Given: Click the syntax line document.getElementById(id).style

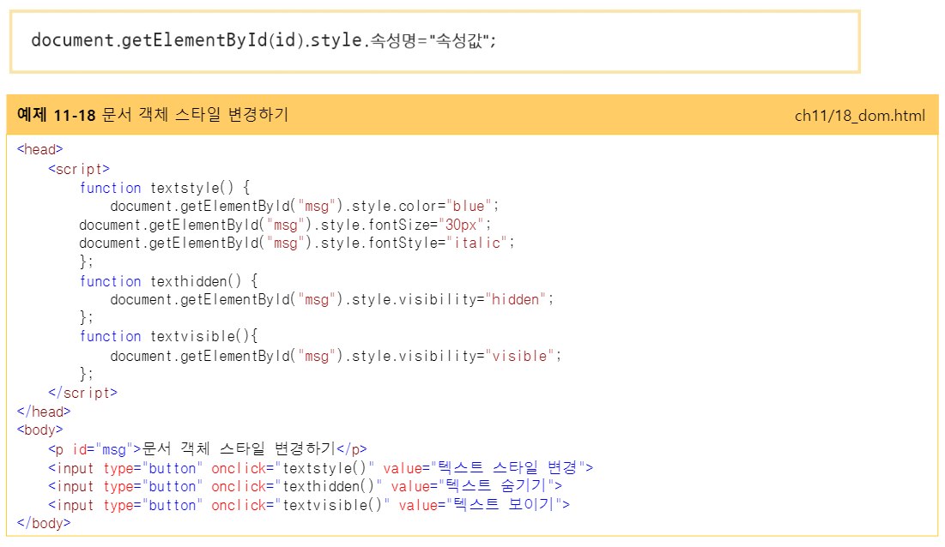Looking at the screenshot, I should pos(264,40).
